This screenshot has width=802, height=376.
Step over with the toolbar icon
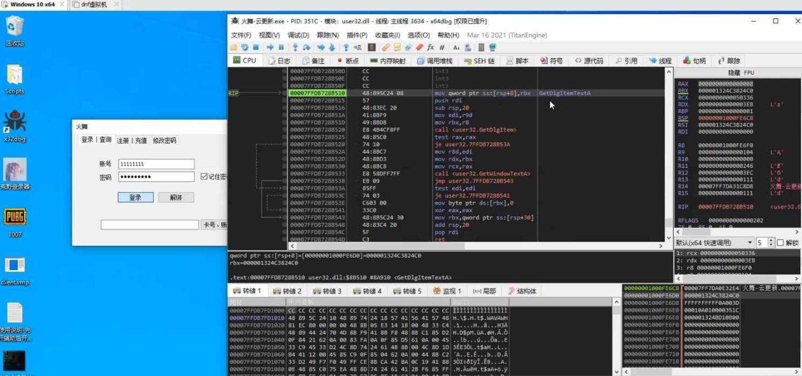point(306,47)
